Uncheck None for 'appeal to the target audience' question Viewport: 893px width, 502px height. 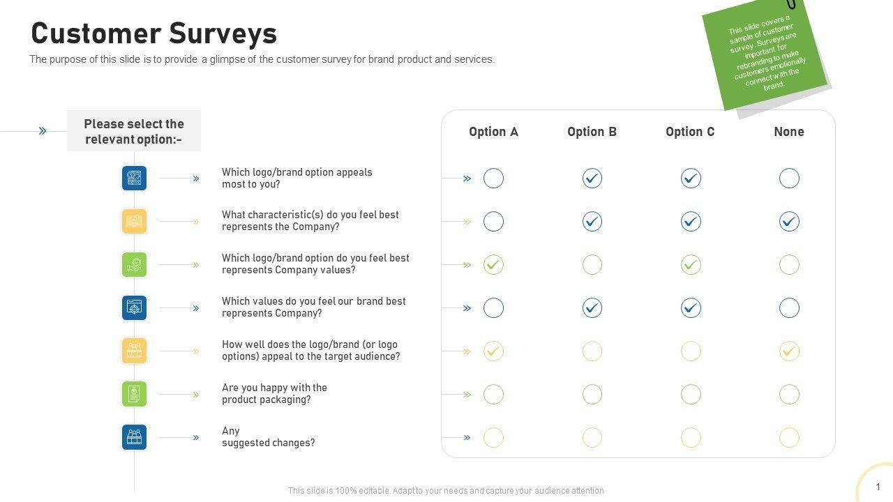pos(789,351)
